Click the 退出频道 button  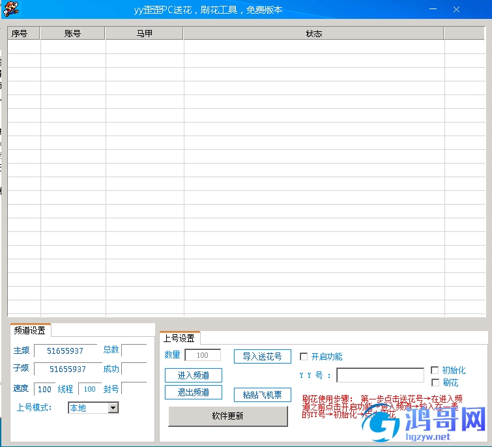194,392
